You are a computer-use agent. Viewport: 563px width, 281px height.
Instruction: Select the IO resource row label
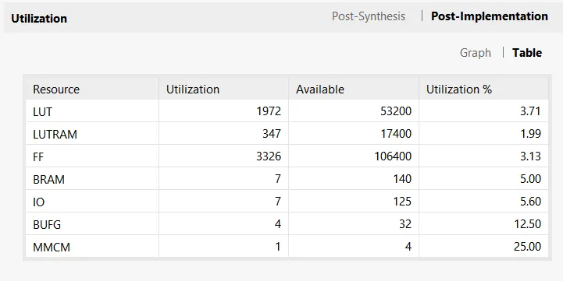[38, 202]
